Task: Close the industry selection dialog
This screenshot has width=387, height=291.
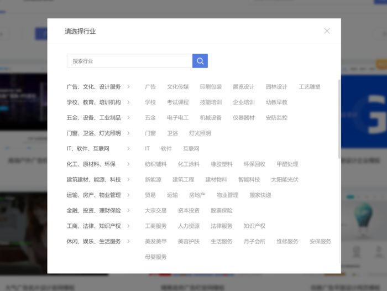Action: (x=327, y=31)
